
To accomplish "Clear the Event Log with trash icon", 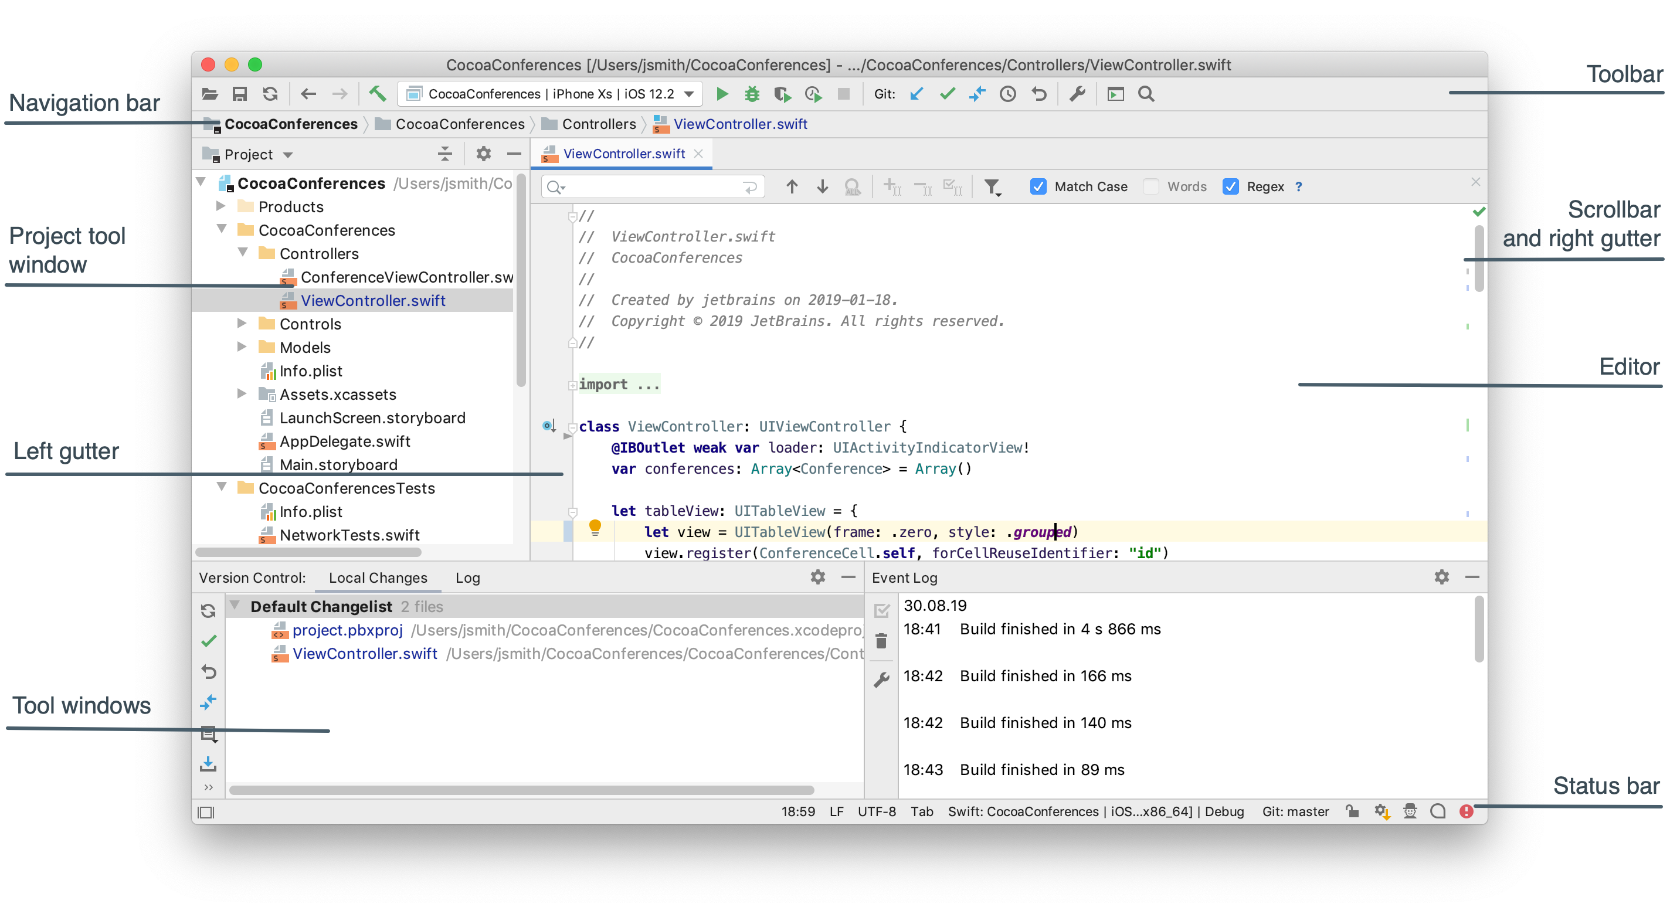I will pos(881,640).
